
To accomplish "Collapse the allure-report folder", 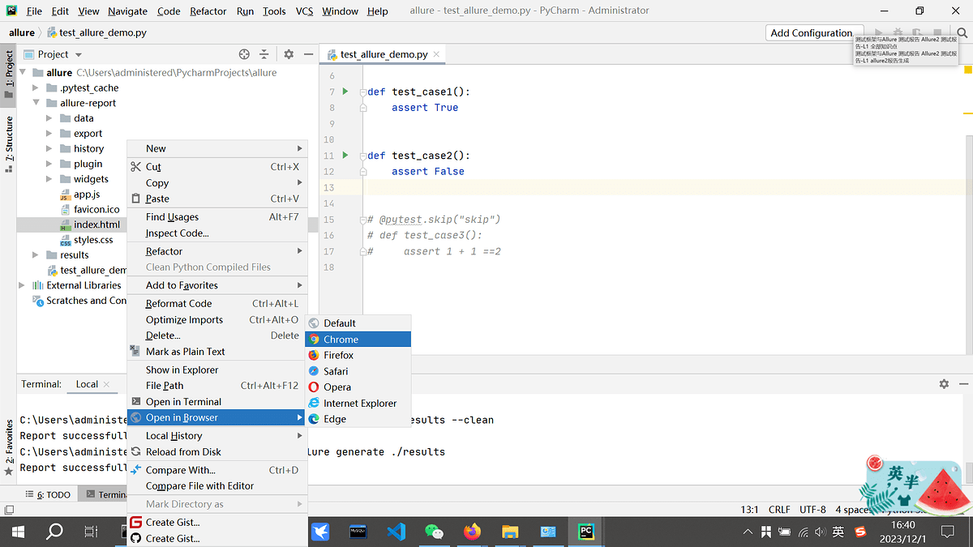I will tap(36, 103).
